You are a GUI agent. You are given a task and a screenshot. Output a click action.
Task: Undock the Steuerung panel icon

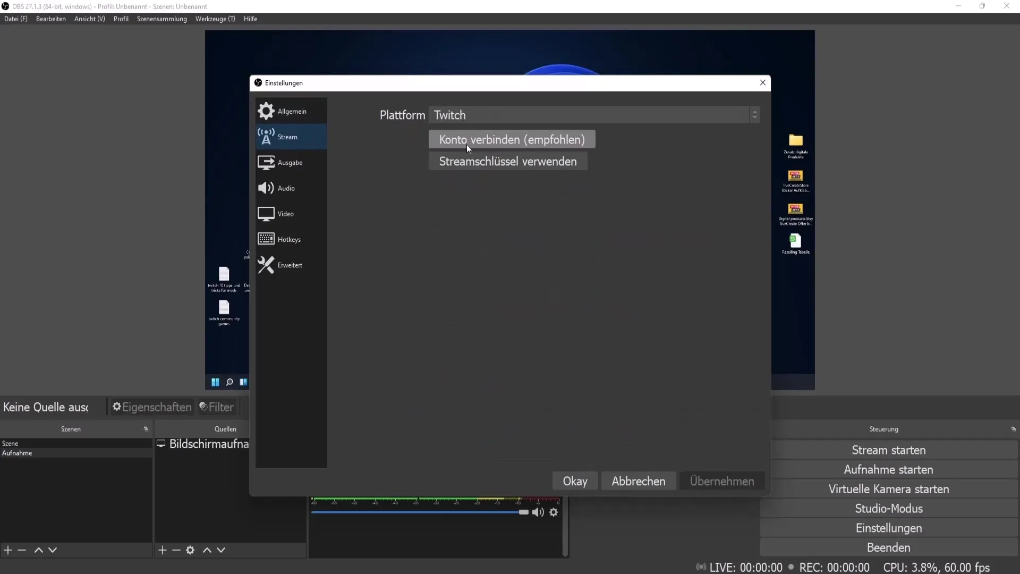coord(1013,429)
